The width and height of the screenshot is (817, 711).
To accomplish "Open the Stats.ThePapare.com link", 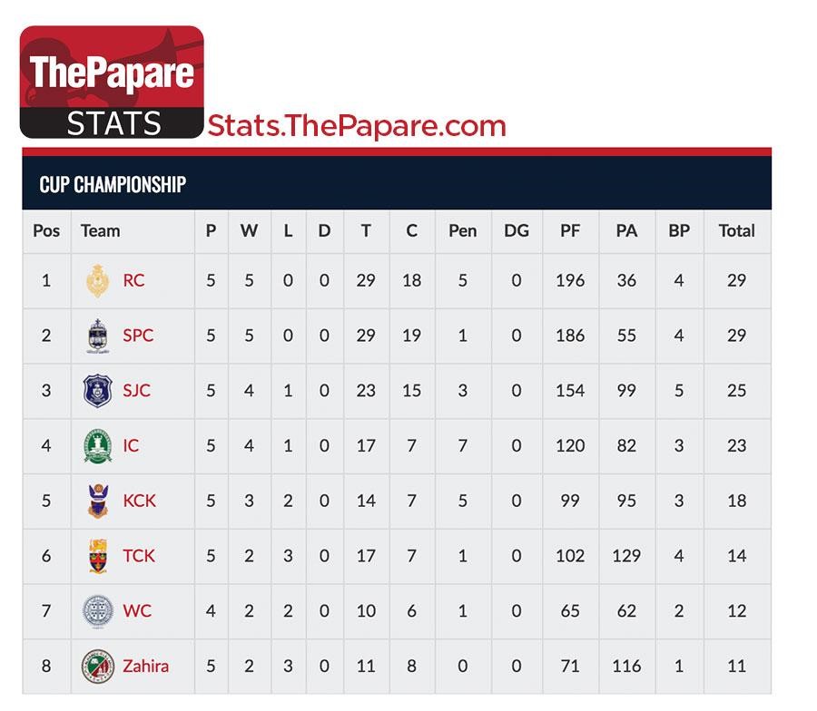I will (357, 126).
